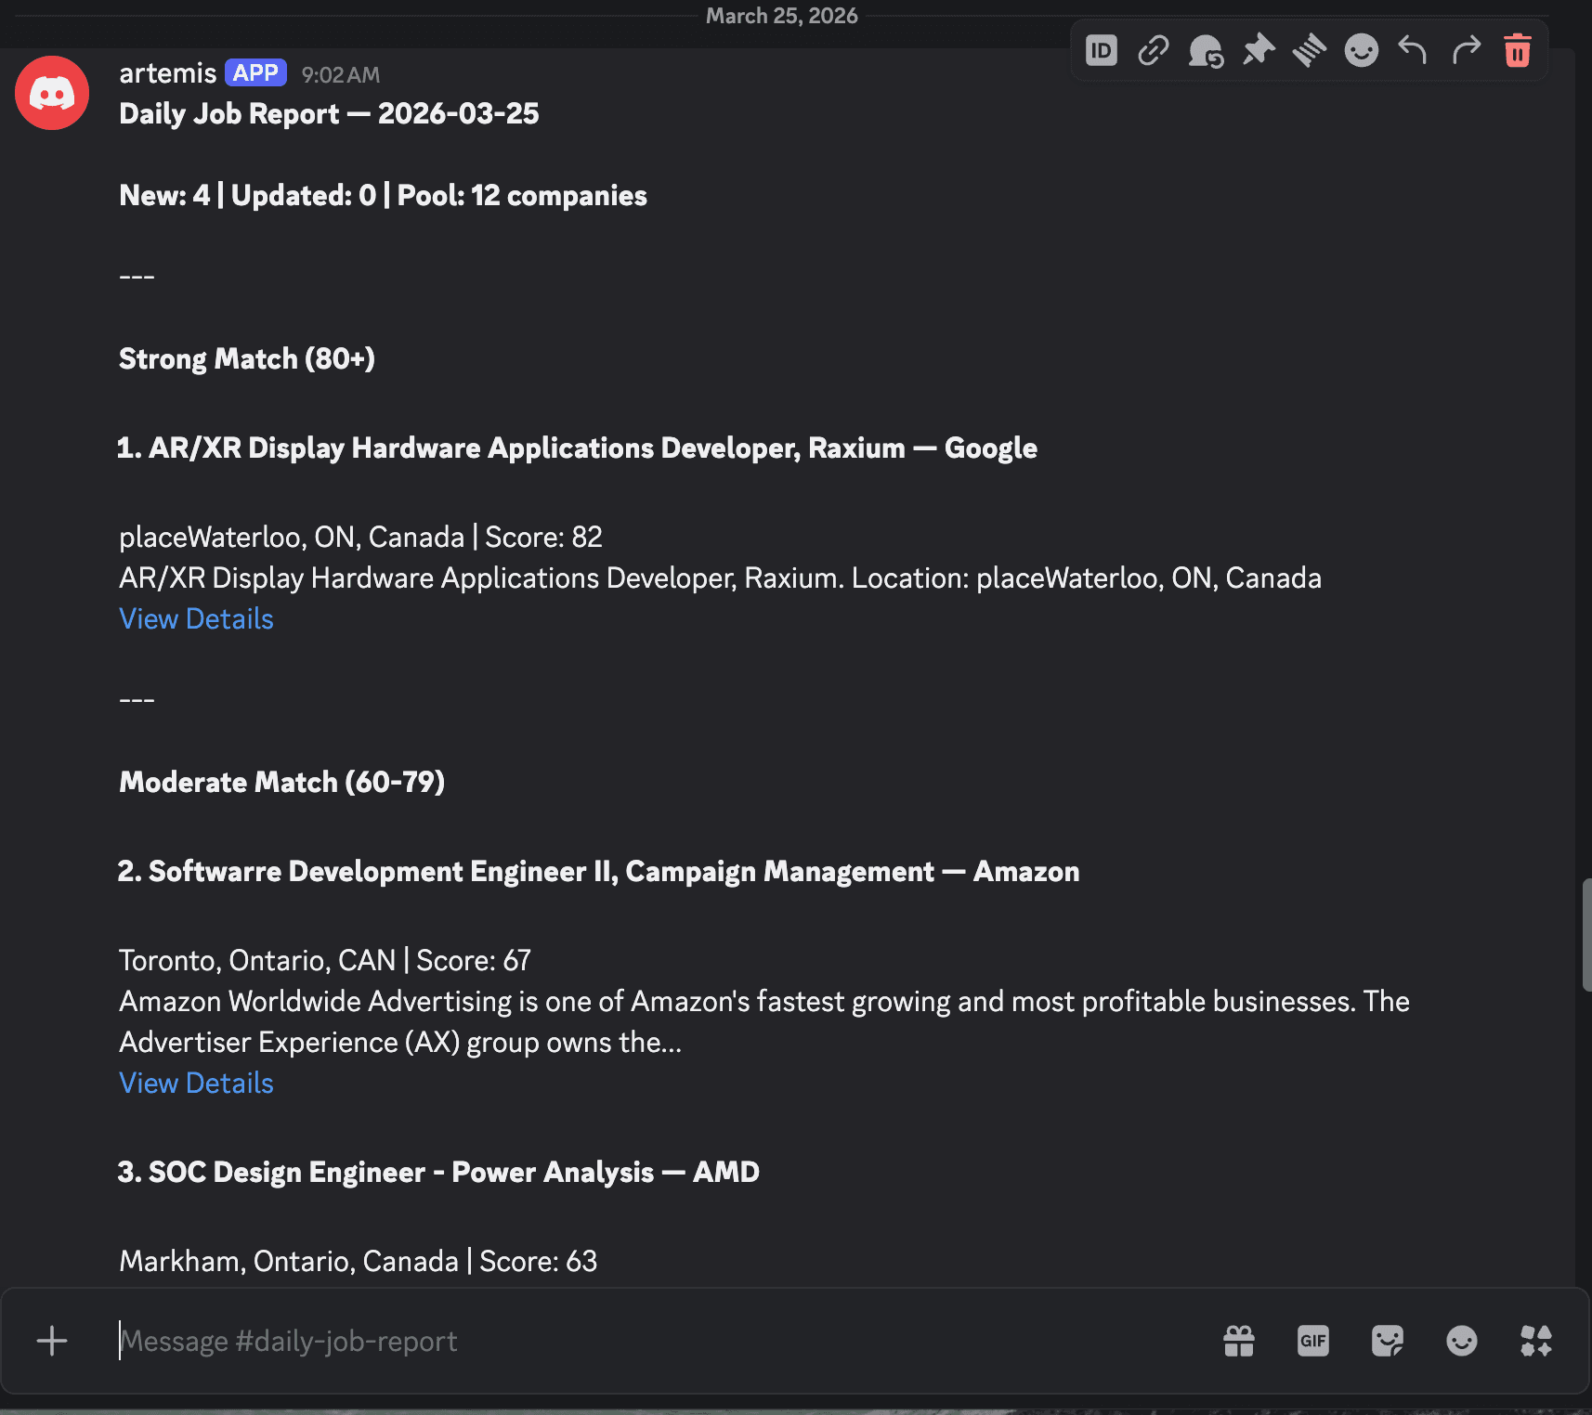Image resolution: width=1592 pixels, height=1415 pixels.
Task: Open View Details for the Amazon job
Action: [196, 1083]
